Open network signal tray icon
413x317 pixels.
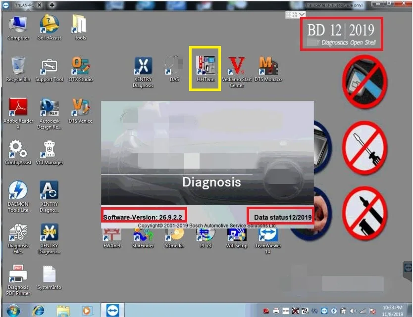pos(362,311)
